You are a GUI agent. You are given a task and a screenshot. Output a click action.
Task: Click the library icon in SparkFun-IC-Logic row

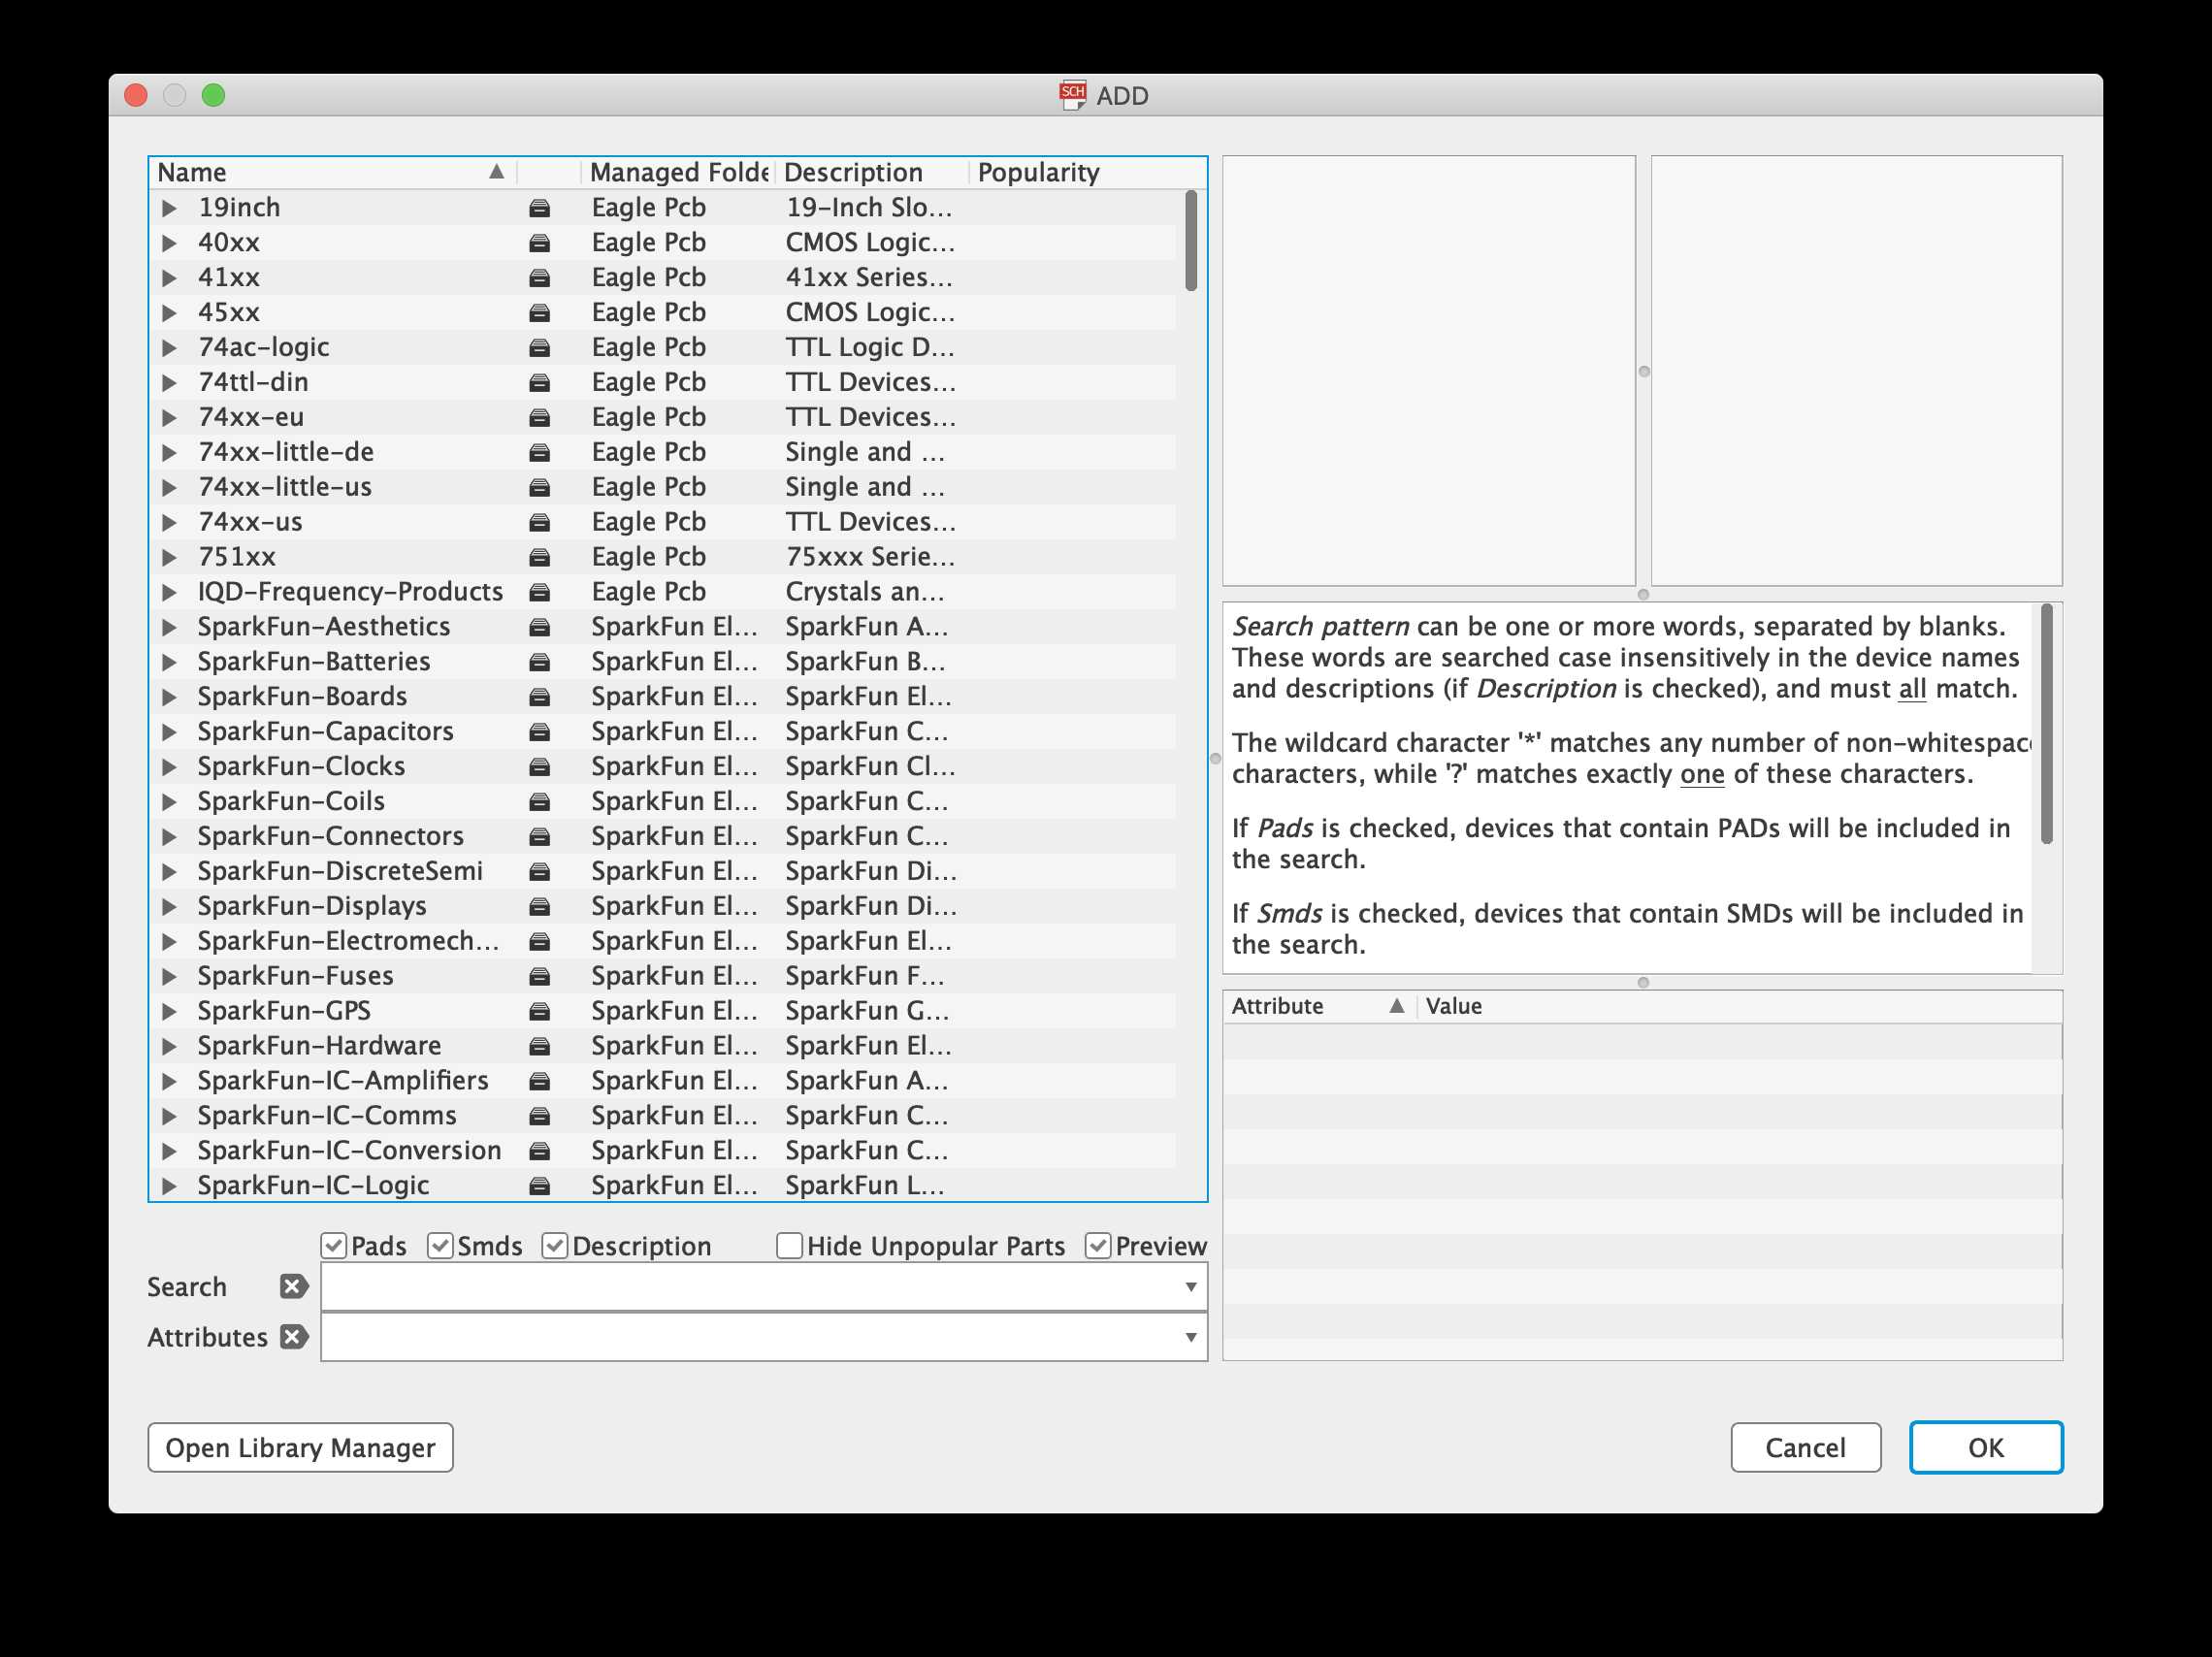pos(539,1186)
